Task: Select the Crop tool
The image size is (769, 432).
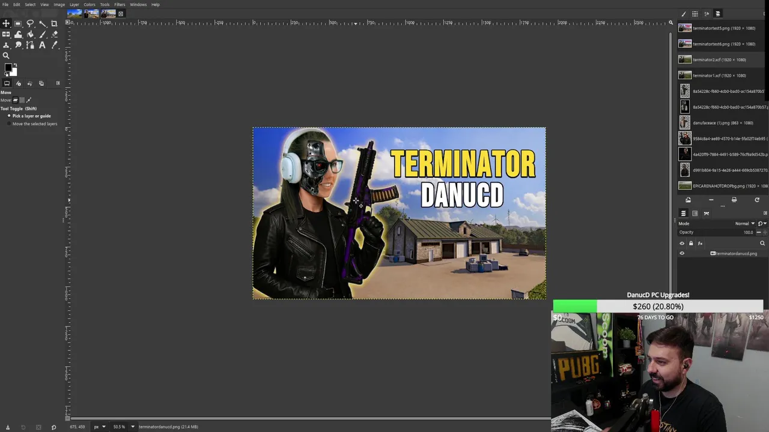Action: (54, 23)
